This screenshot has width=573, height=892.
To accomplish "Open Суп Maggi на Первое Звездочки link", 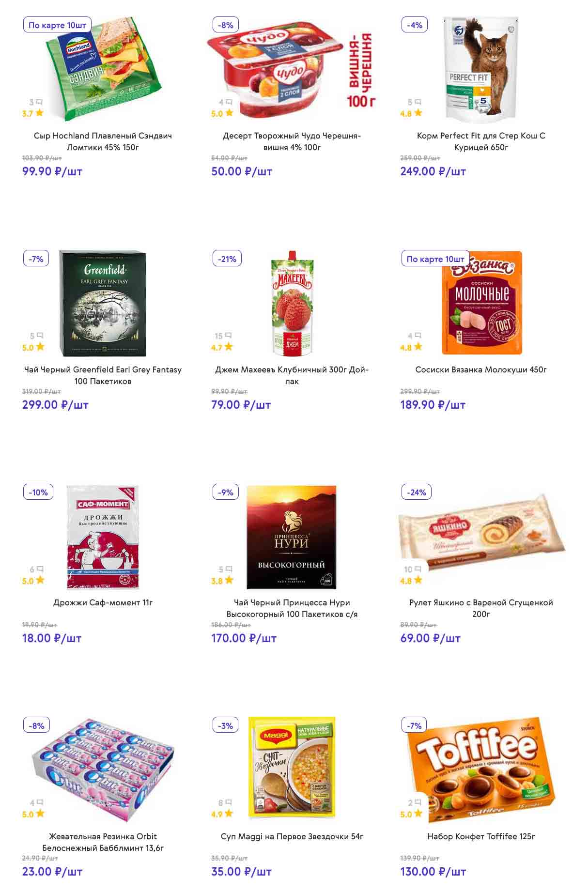I will click(292, 836).
